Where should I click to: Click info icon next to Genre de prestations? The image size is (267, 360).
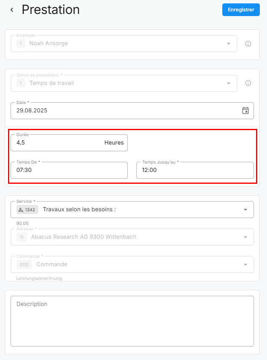(x=248, y=83)
